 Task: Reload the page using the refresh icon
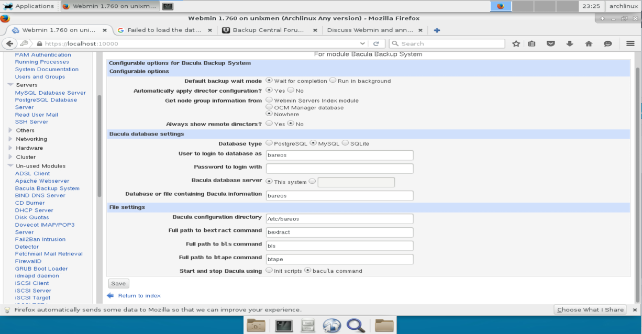375,43
